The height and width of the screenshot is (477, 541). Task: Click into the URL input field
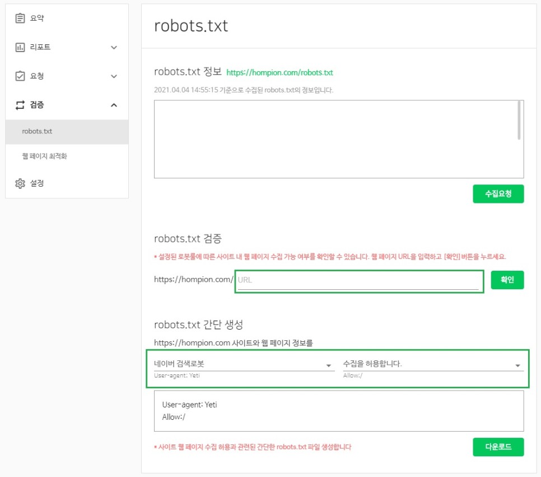coord(358,280)
